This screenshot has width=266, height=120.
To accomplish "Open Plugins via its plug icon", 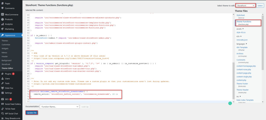I will 3,74.
